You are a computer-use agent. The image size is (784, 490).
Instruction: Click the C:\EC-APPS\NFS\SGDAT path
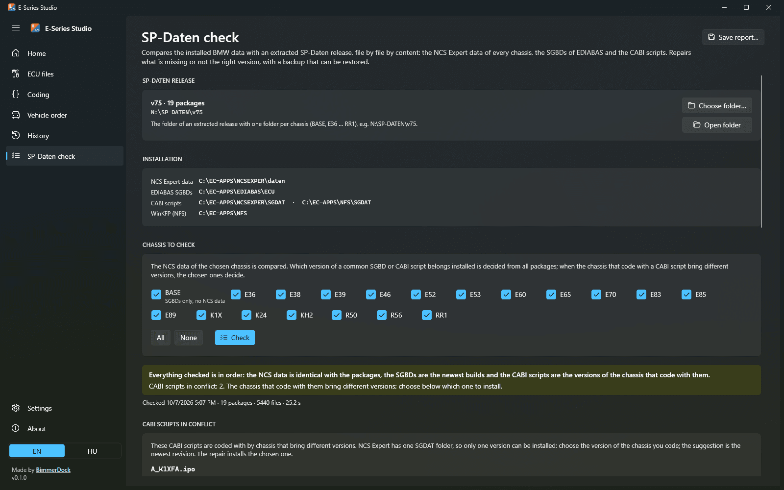point(337,202)
